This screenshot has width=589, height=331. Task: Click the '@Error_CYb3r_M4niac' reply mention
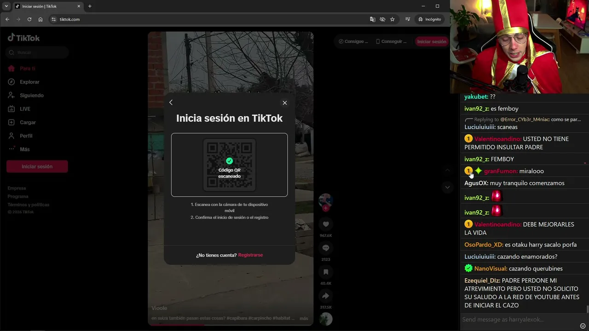(x=525, y=120)
